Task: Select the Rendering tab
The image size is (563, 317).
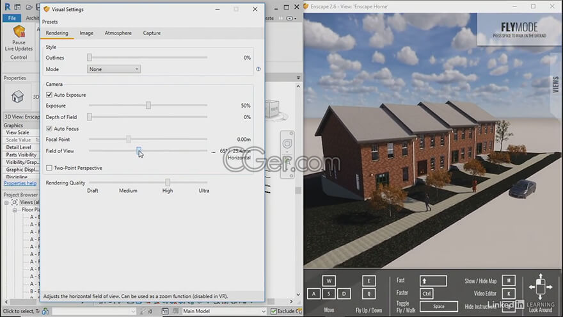Action: point(57,33)
